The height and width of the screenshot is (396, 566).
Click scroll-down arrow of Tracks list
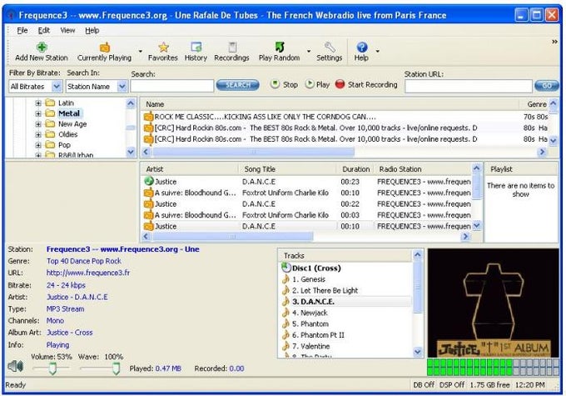click(418, 352)
